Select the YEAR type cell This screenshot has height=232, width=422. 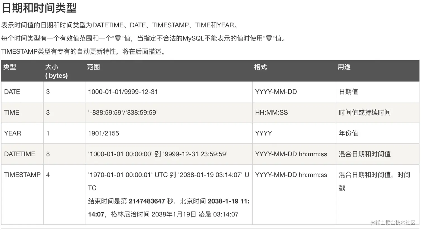(13, 133)
